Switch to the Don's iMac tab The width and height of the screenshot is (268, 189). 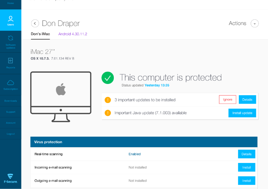point(40,34)
